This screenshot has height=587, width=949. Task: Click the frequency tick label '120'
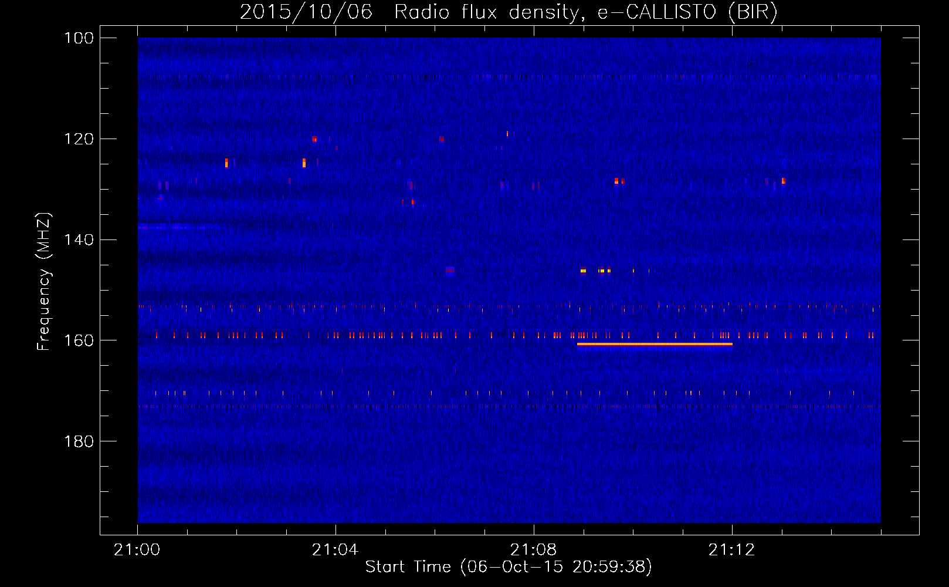79,139
